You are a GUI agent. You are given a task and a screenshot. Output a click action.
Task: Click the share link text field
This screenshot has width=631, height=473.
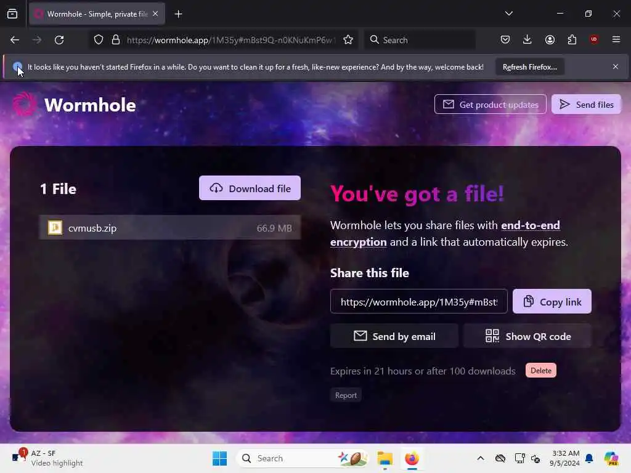point(419,302)
